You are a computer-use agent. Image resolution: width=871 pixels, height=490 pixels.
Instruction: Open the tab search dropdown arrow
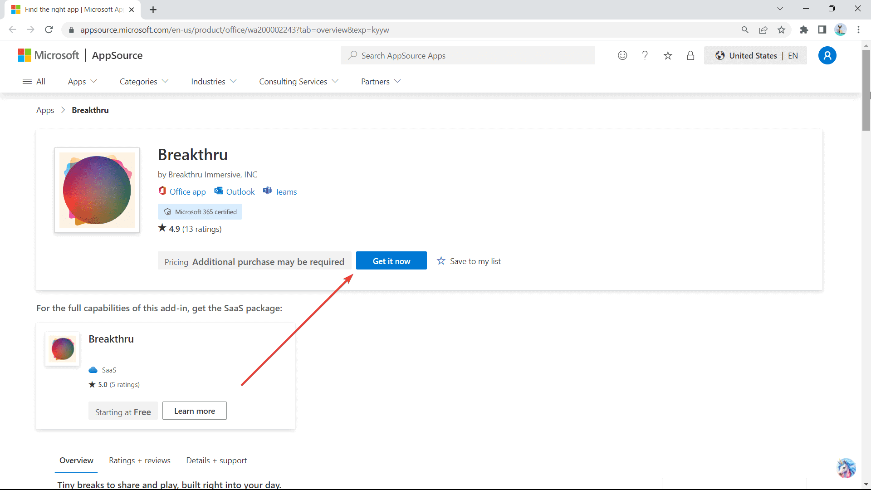point(780,9)
